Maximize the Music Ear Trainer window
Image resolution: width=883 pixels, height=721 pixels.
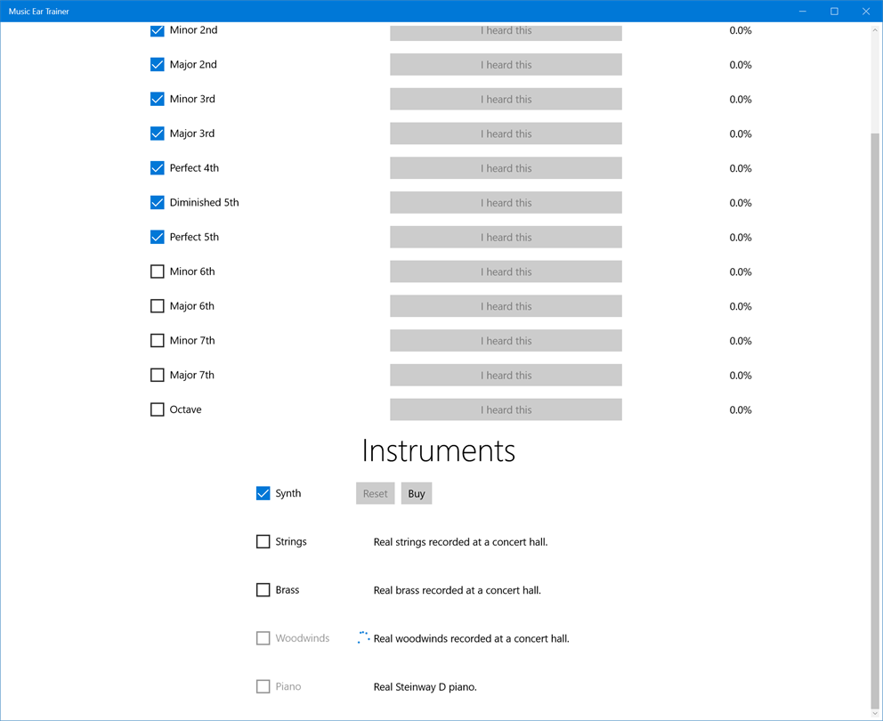click(x=834, y=12)
